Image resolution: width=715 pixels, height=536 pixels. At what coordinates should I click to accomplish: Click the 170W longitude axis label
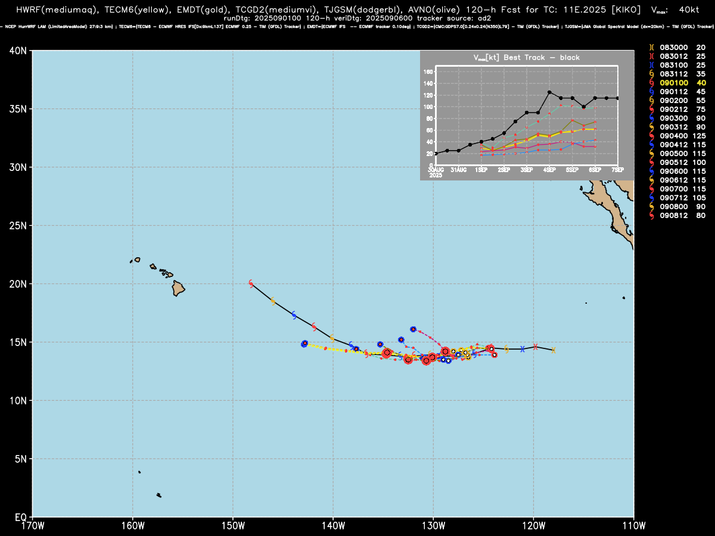(32, 525)
